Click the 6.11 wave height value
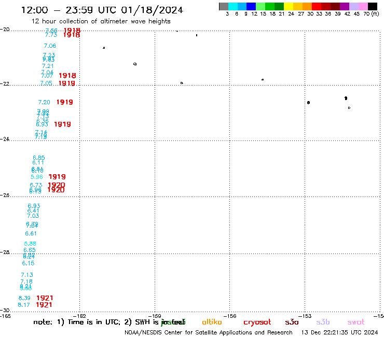The image size is (384, 337). click(38, 162)
